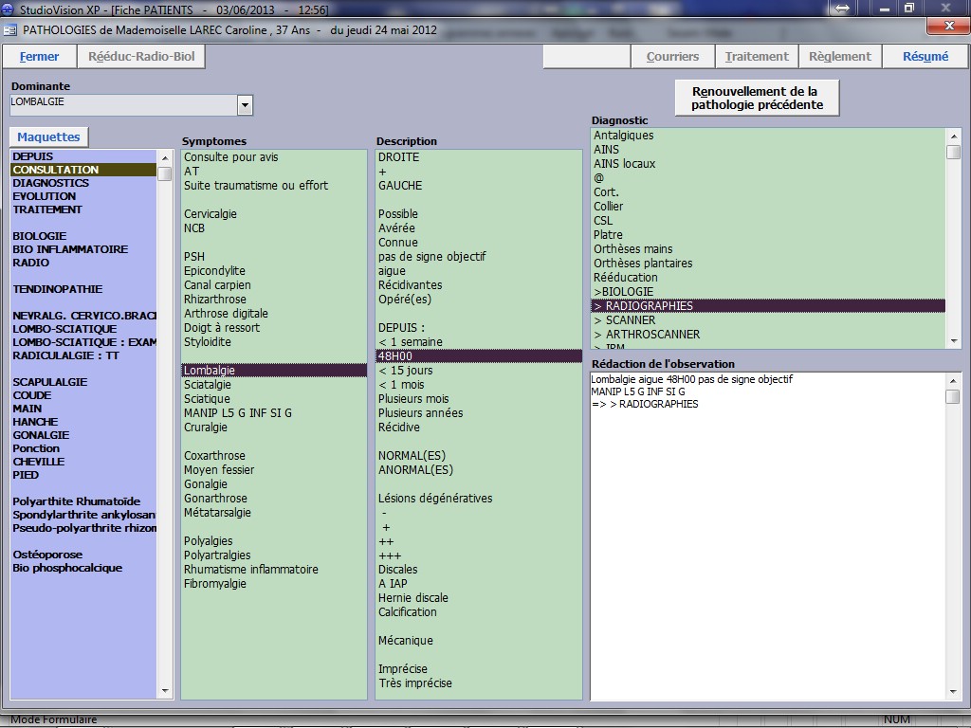Click the Dominante combo box field
The image size is (971, 728).
pos(122,104)
